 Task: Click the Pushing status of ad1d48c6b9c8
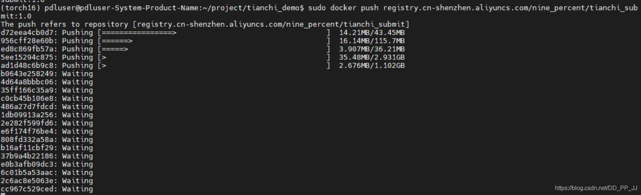coord(77,65)
